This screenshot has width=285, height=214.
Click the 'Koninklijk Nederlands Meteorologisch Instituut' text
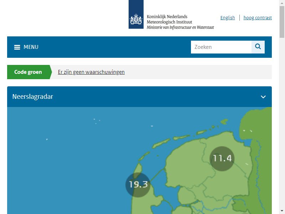170,19
